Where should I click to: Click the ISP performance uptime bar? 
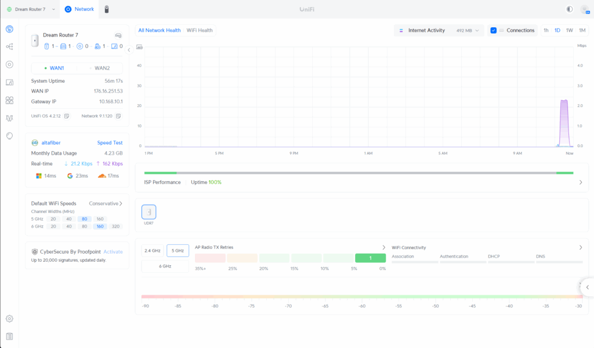[x=358, y=173]
